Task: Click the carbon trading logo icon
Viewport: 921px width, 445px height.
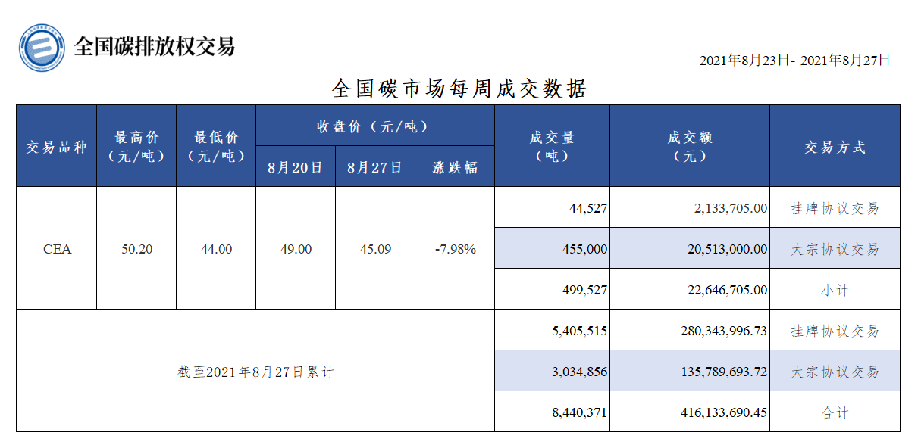Action: point(43,47)
